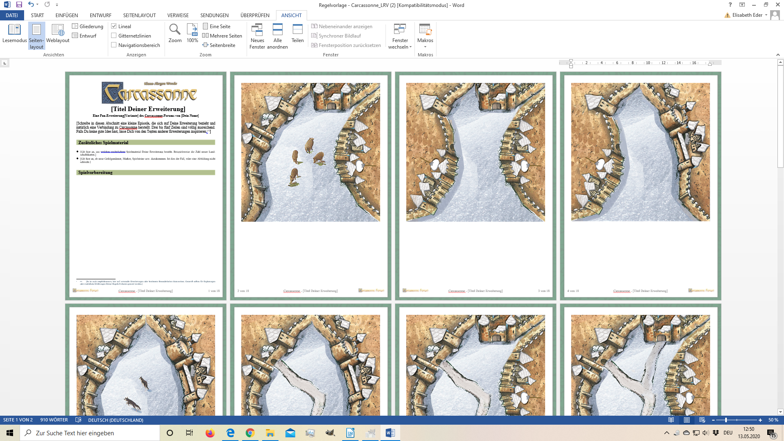
Task: Set zoom to 100% icon
Action: click(x=192, y=33)
